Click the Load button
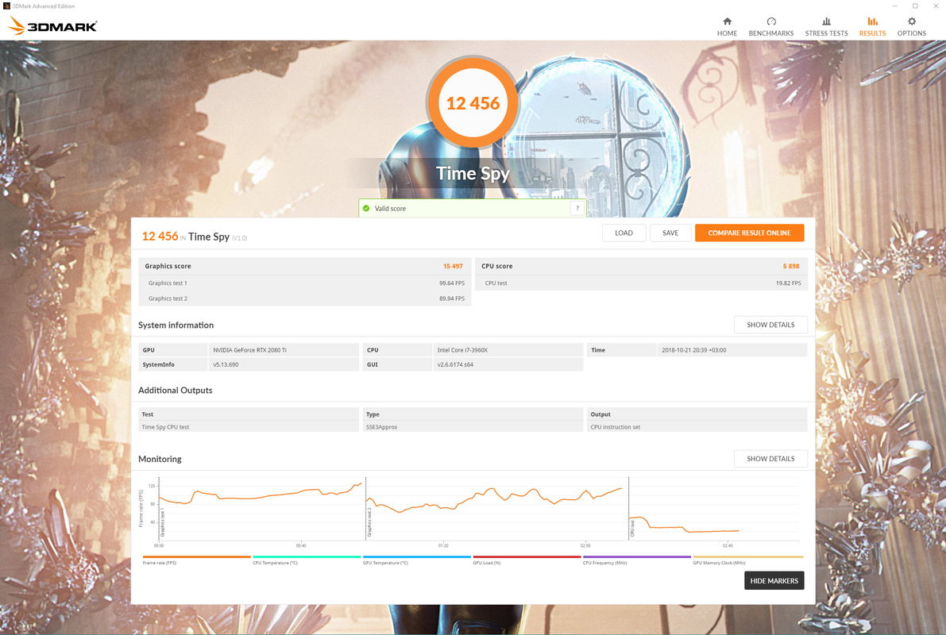This screenshot has height=635, width=946. click(x=624, y=233)
